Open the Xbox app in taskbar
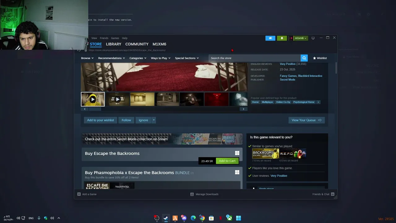Viewport: 396px width, 223px height. pos(229,218)
